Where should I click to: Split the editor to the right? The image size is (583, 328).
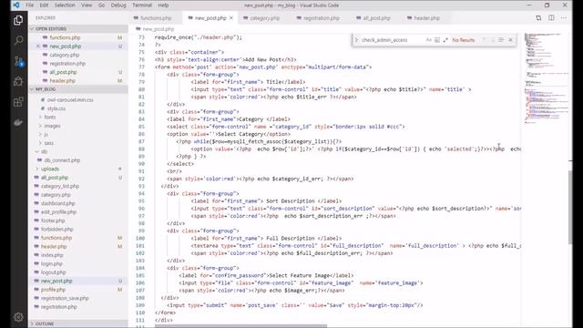click(x=551, y=18)
